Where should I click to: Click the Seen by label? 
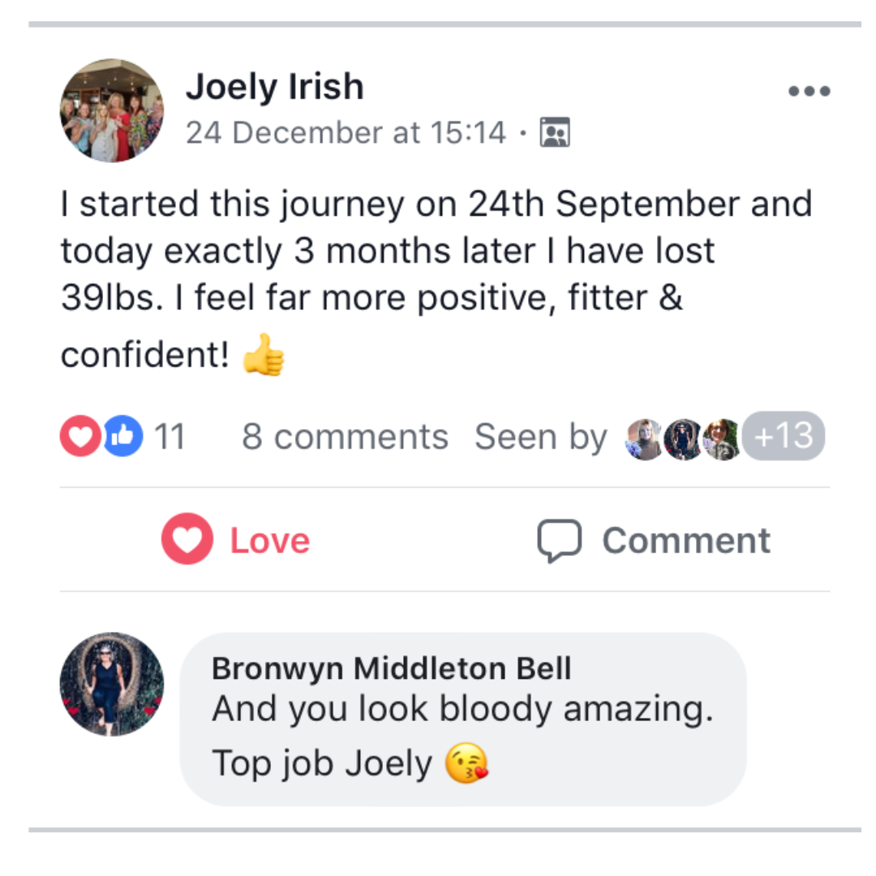[x=540, y=437]
